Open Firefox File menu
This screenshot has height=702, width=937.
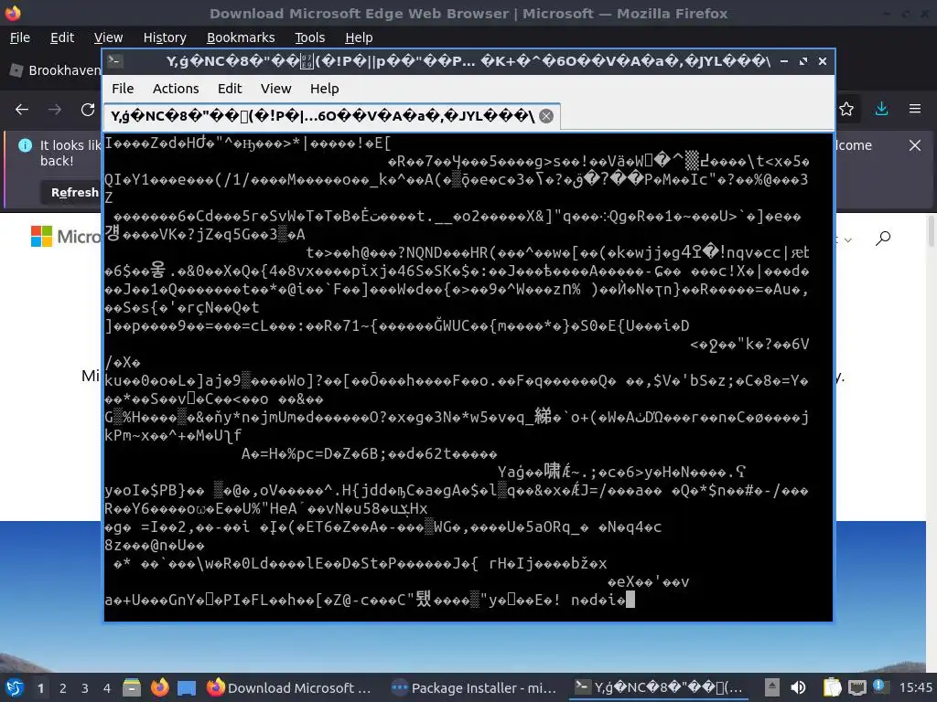(20, 37)
